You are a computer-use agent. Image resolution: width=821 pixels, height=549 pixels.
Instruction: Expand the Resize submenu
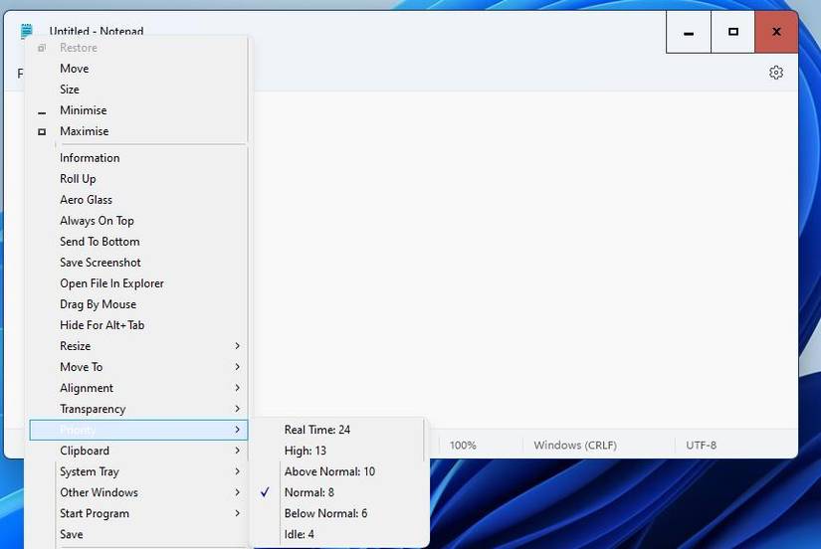tap(138, 346)
